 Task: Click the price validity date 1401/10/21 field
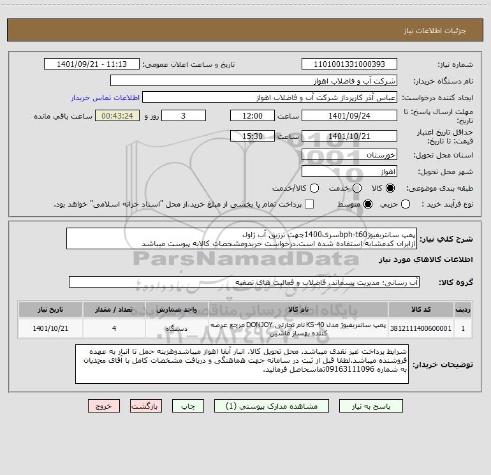click(x=349, y=136)
